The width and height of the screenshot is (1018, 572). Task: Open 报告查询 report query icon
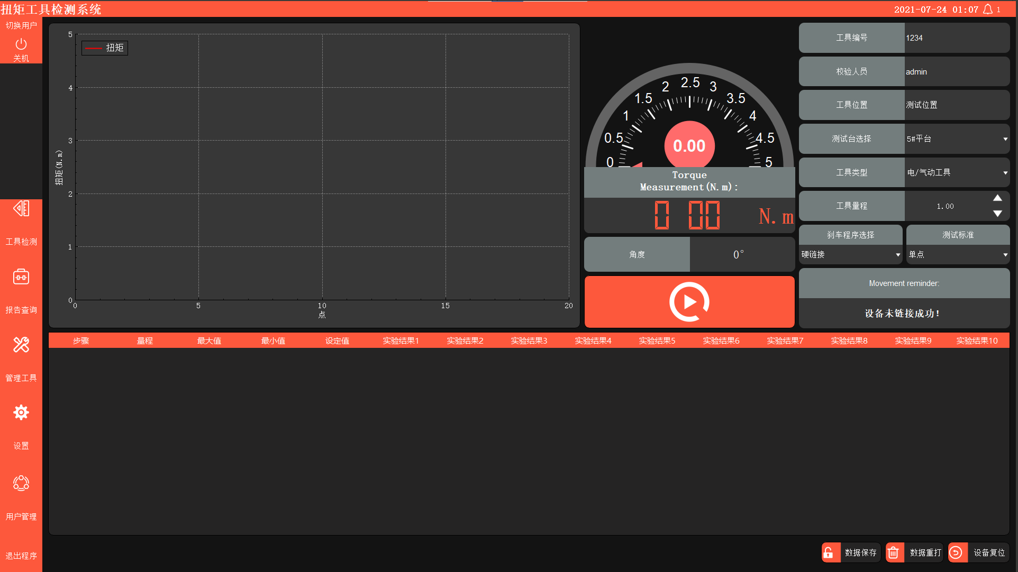click(21, 277)
